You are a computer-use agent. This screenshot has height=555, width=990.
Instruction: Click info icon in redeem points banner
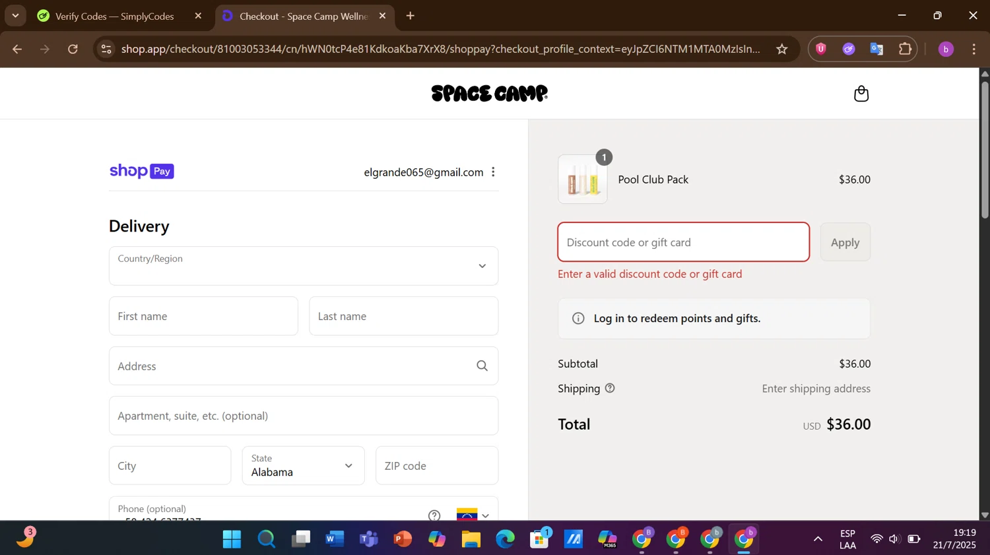tap(578, 319)
